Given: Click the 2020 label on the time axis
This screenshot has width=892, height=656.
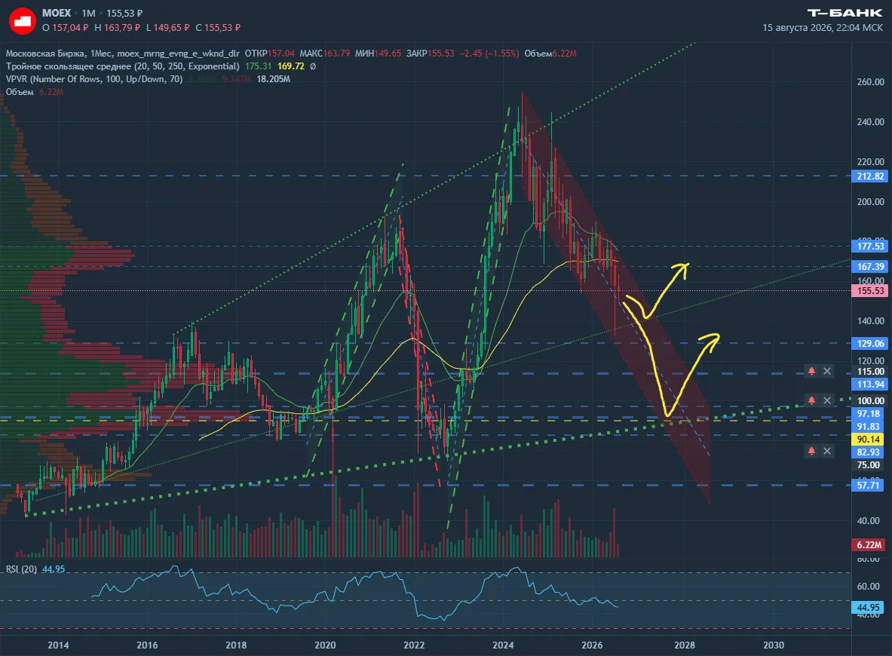Looking at the screenshot, I should pyautogui.click(x=325, y=645).
